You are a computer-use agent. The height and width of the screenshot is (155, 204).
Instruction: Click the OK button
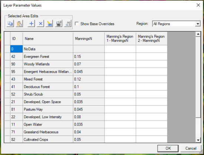pos(168,148)
